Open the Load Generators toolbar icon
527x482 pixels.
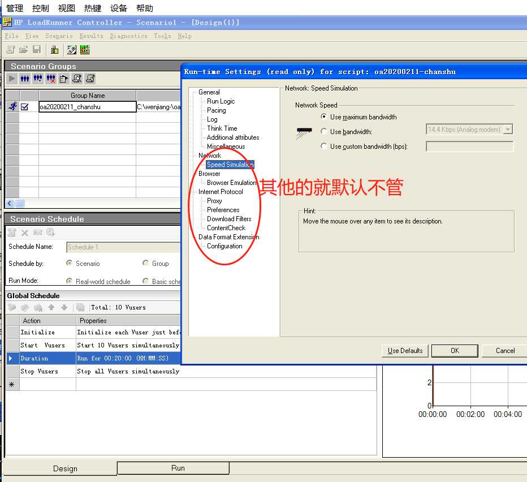(x=54, y=50)
